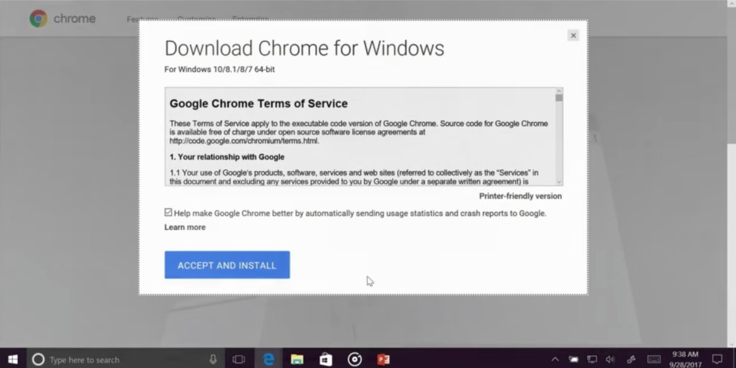Click the 'Download Chrome for Windows' title
736x368 pixels.
(304, 48)
